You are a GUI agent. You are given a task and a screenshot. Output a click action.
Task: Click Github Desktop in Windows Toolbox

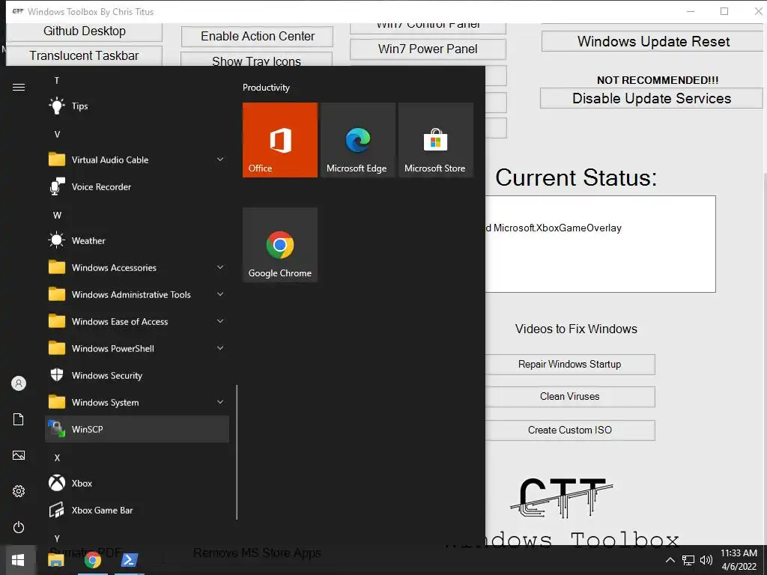[84, 31]
